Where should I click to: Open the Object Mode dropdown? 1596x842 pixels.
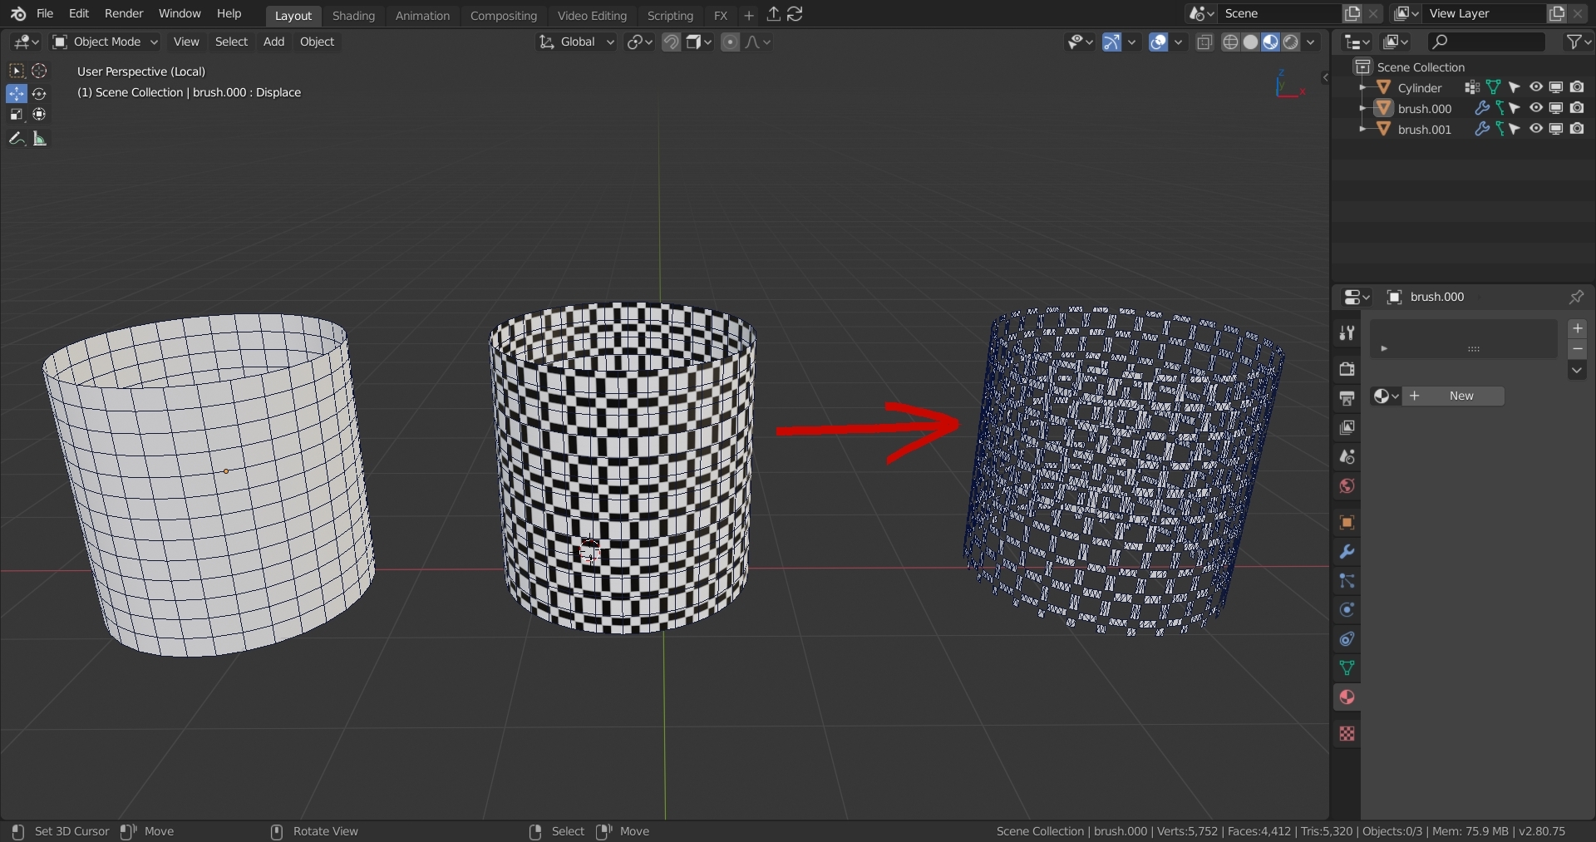coord(105,42)
